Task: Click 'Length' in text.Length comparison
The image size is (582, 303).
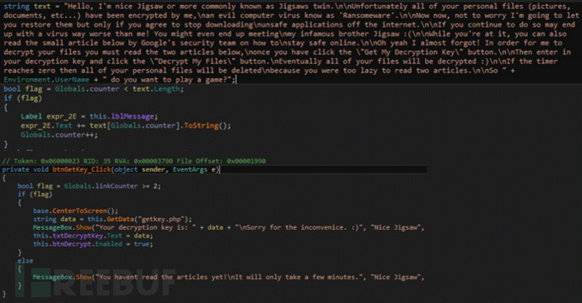Action: (x=168, y=89)
